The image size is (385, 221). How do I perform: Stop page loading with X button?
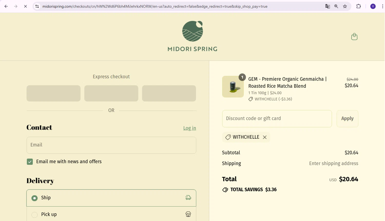tap(25, 6)
